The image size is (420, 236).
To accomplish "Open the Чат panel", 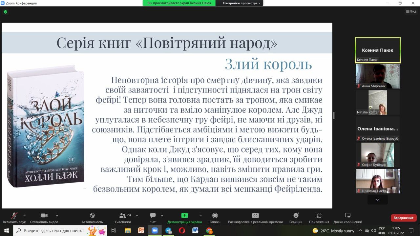I will tap(153, 218).
